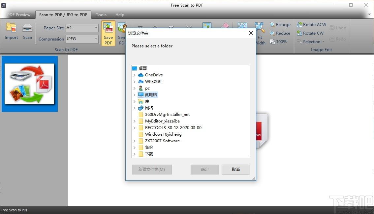The image size is (374, 214).
Task: Expand the ZXT2007 Software folder node
Action: click(x=134, y=141)
